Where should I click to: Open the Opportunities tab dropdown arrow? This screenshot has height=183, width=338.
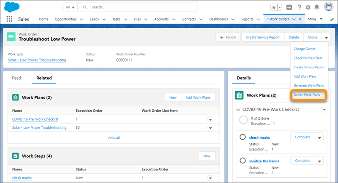point(82,19)
